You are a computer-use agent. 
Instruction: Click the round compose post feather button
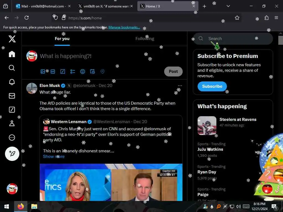coord(12,154)
